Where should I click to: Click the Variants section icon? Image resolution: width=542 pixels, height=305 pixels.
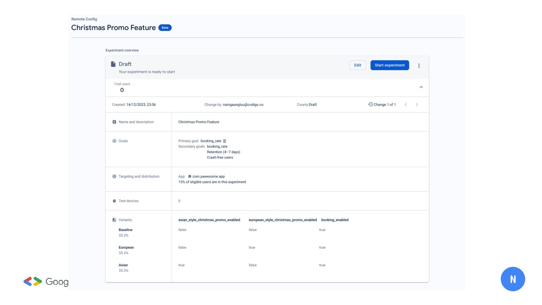click(x=114, y=220)
